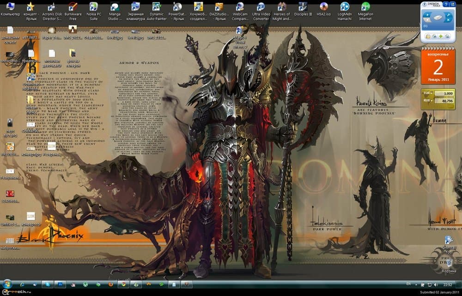The height and width of the screenshot is (296, 462).
Task: Open the Ultra Video Converter shortcut
Action: click(261, 7)
